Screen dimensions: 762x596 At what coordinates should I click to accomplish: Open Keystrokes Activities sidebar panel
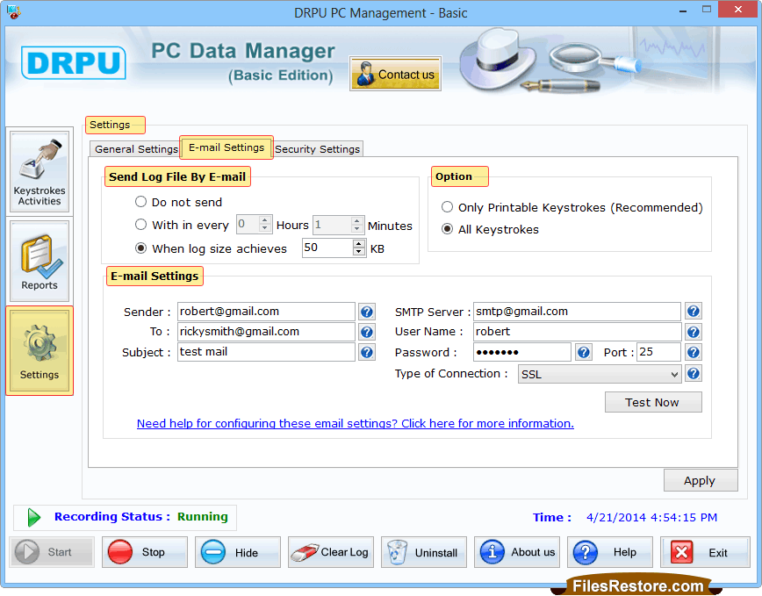coord(40,171)
